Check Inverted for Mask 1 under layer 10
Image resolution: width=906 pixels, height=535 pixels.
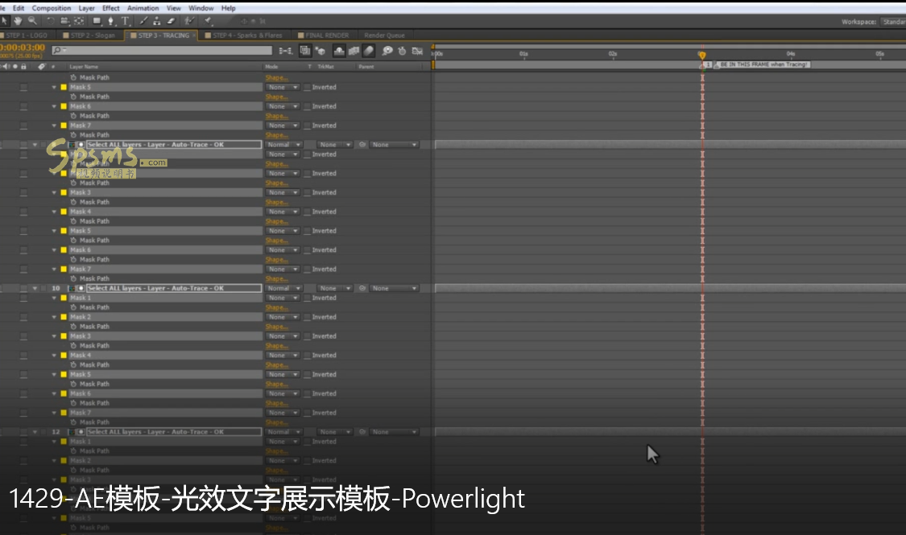(308, 298)
